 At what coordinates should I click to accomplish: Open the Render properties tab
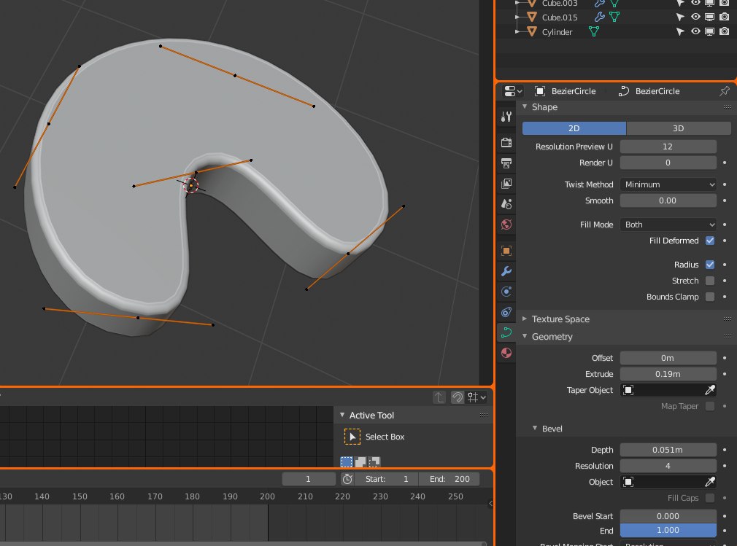pos(506,142)
